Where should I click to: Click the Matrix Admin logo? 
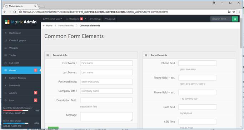[x=21, y=22]
